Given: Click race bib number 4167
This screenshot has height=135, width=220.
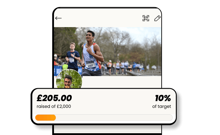Looking at the screenshot, I should coord(90,66).
